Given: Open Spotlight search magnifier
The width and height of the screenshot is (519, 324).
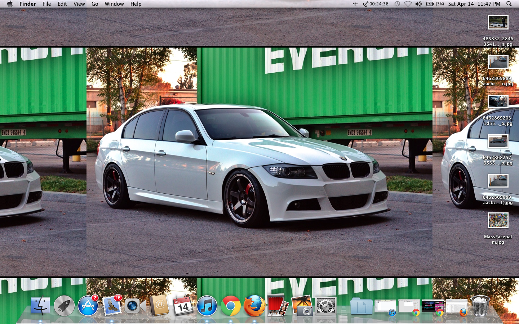Looking at the screenshot, I should pyautogui.click(x=509, y=4).
